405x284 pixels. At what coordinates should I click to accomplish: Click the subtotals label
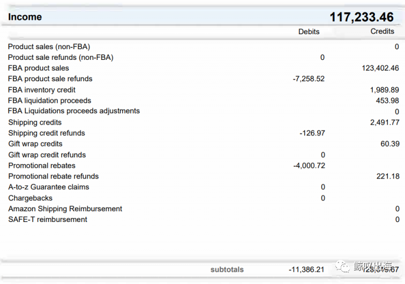click(x=227, y=270)
